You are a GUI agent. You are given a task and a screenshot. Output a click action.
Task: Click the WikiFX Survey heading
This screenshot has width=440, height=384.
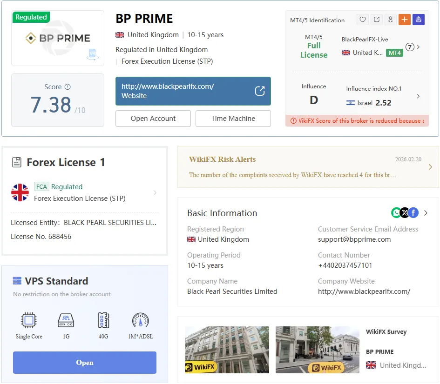point(386,332)
